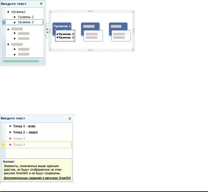
Task: Click the right-side SmartArt frame handle
Action: [x=134, y=30]
